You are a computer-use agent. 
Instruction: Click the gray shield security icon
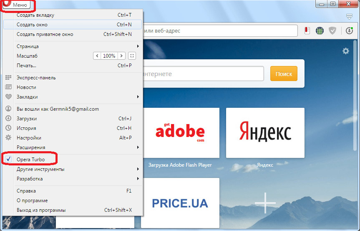[332, 30]
